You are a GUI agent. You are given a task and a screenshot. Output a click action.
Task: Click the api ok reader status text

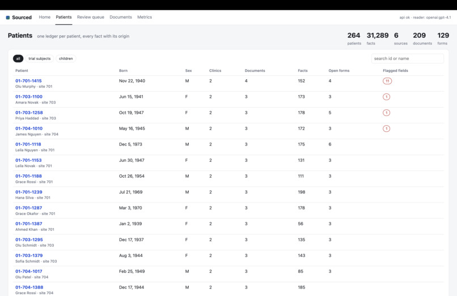[425, 18]
